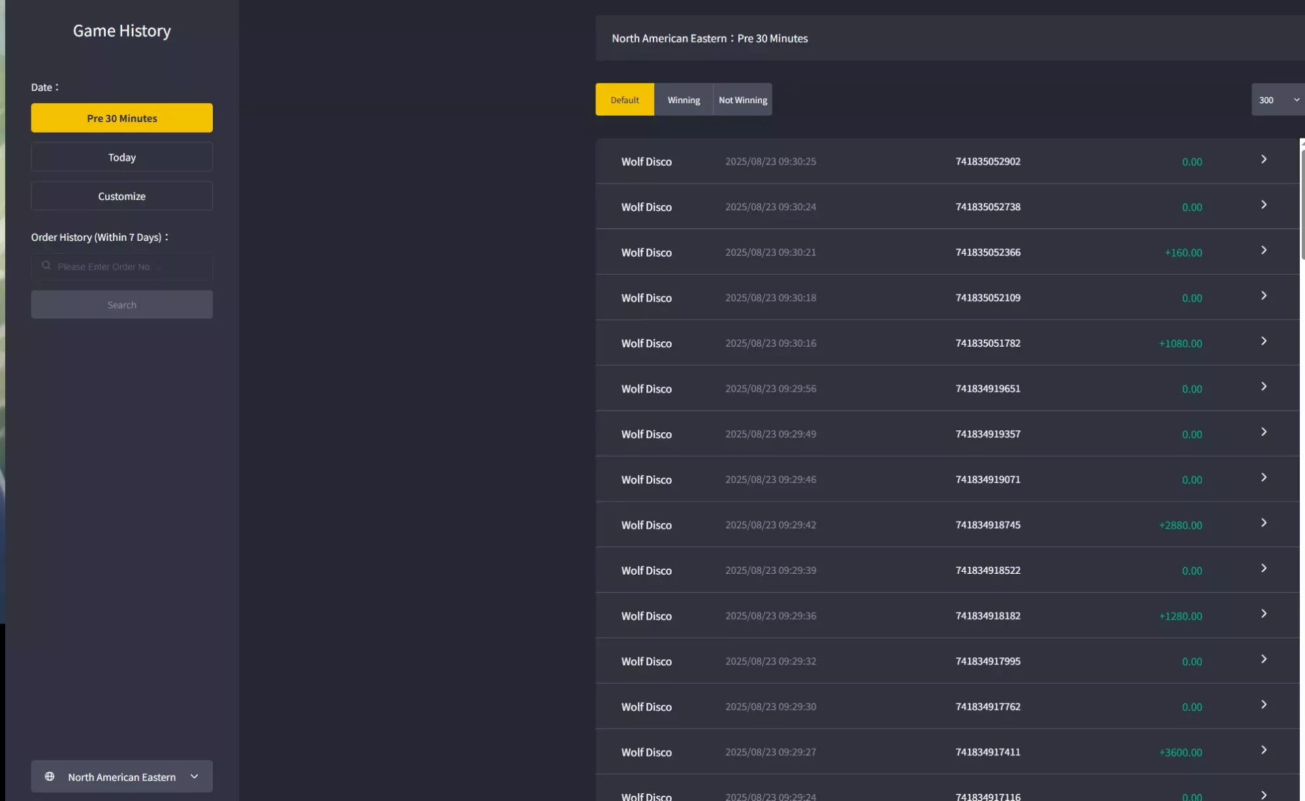The width and height of the screenshot is (1305, 801).
Task: Select the Default results tab
Action: coord(625,100)
